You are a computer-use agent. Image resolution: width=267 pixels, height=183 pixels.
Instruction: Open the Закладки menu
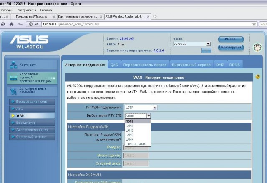coord(6,10)
